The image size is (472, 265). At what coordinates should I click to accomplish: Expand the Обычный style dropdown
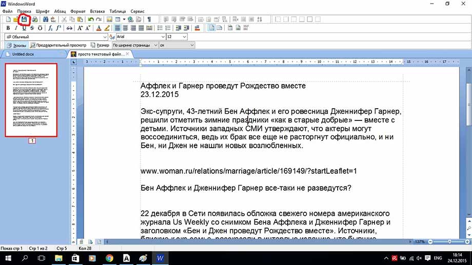105,37
